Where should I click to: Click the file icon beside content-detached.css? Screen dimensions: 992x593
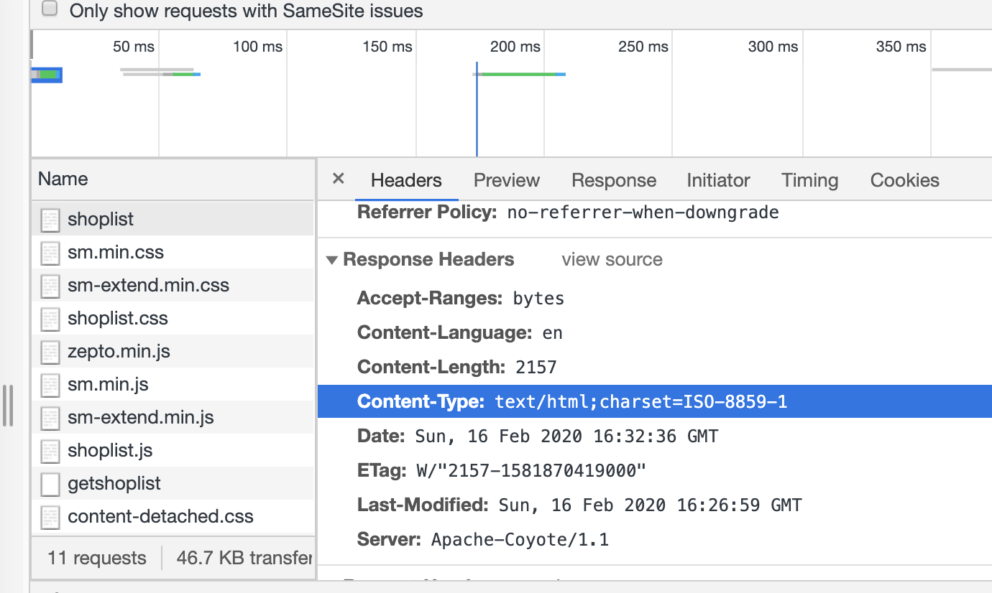(x=50, y=517)
